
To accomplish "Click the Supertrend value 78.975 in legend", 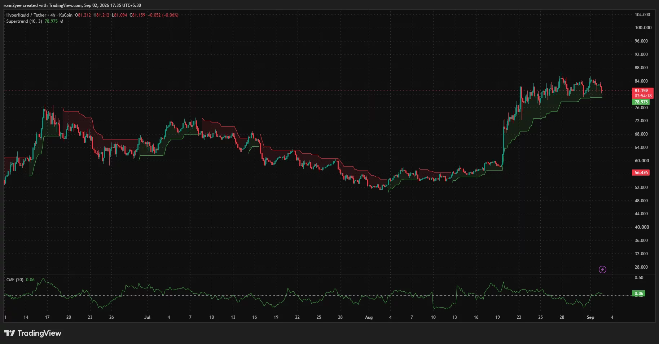I will [51, 21].
